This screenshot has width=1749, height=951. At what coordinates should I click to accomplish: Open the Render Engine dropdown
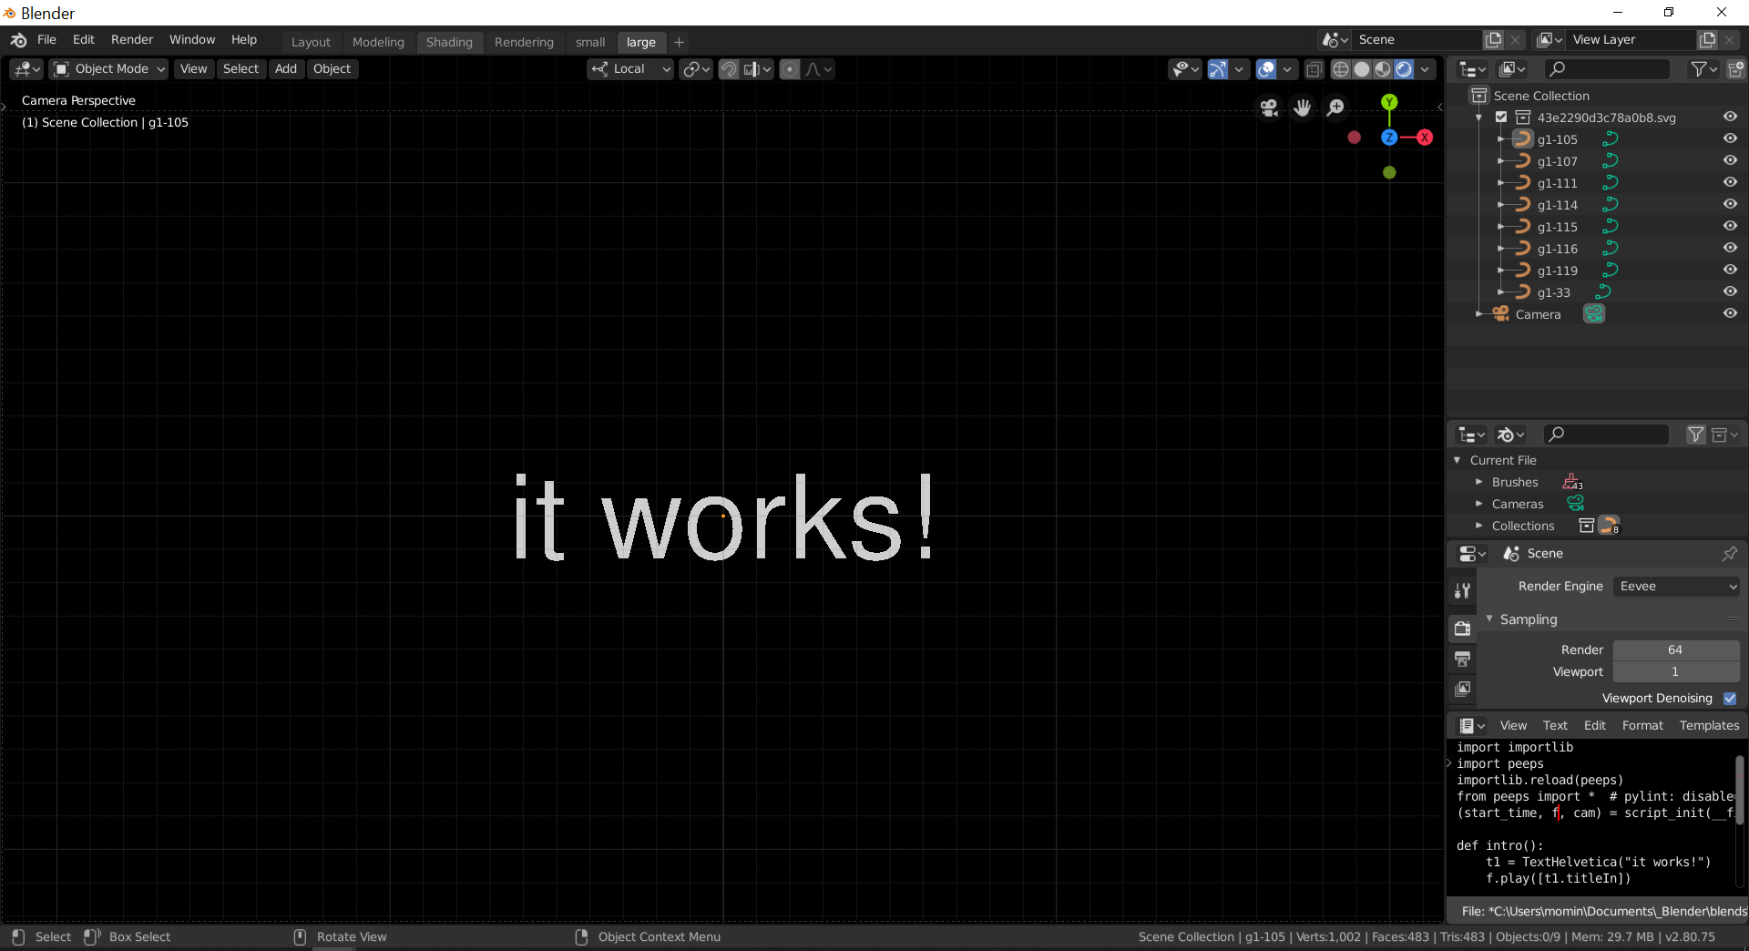(x=1676, y=586)
